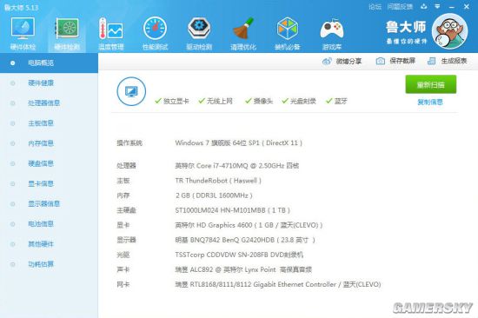Click the 复制信息 link
478x318 pixels.
coord(430,103)
